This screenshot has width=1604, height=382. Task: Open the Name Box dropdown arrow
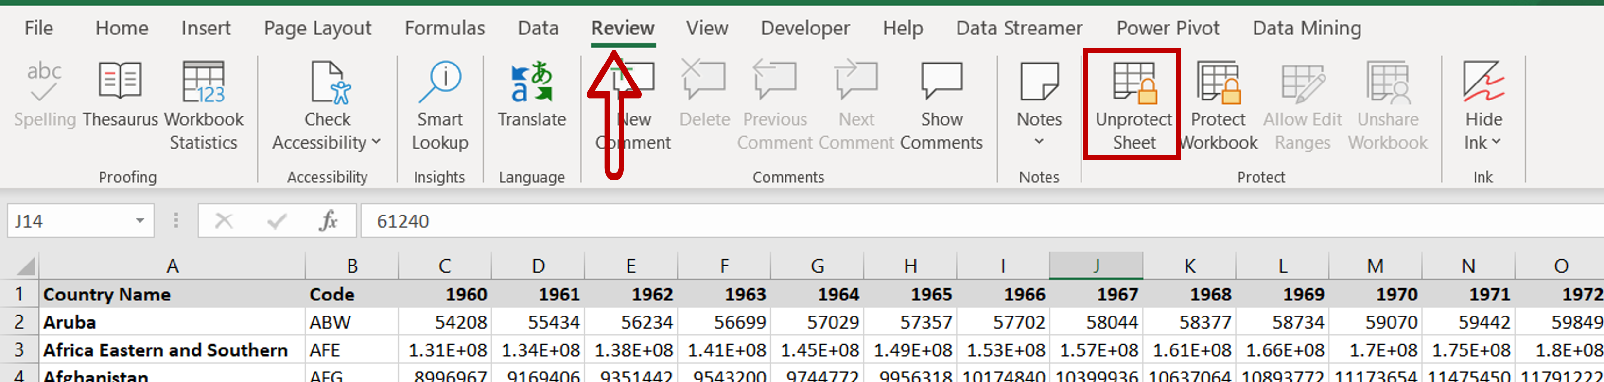click(140, 221)
